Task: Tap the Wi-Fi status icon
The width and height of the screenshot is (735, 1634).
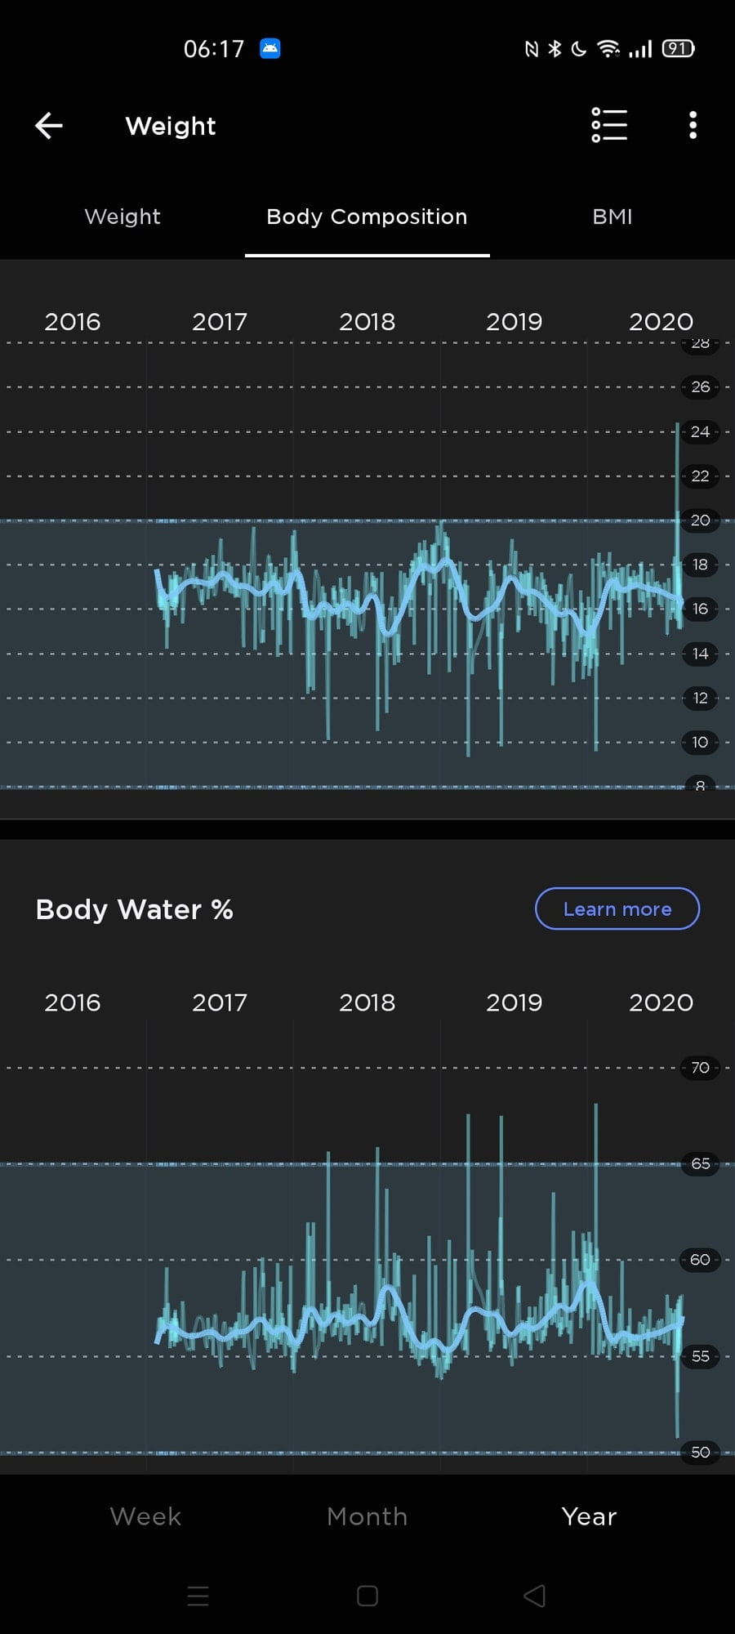Action: click(608, 49)
